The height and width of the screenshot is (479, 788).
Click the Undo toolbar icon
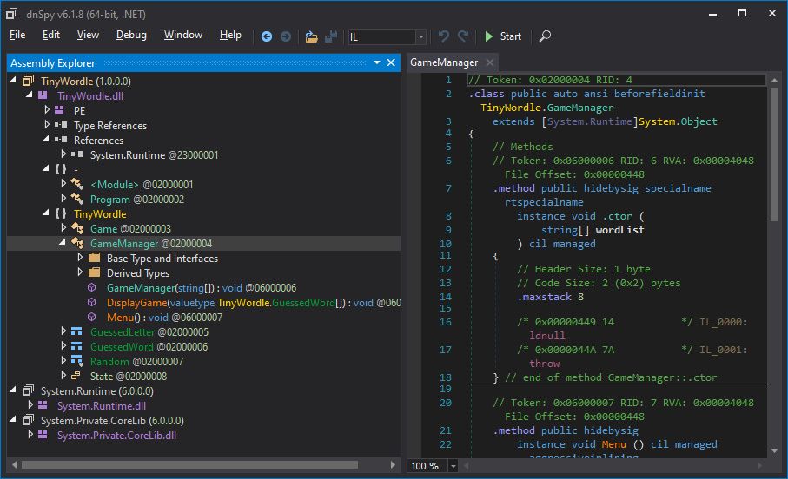[444, 36]
